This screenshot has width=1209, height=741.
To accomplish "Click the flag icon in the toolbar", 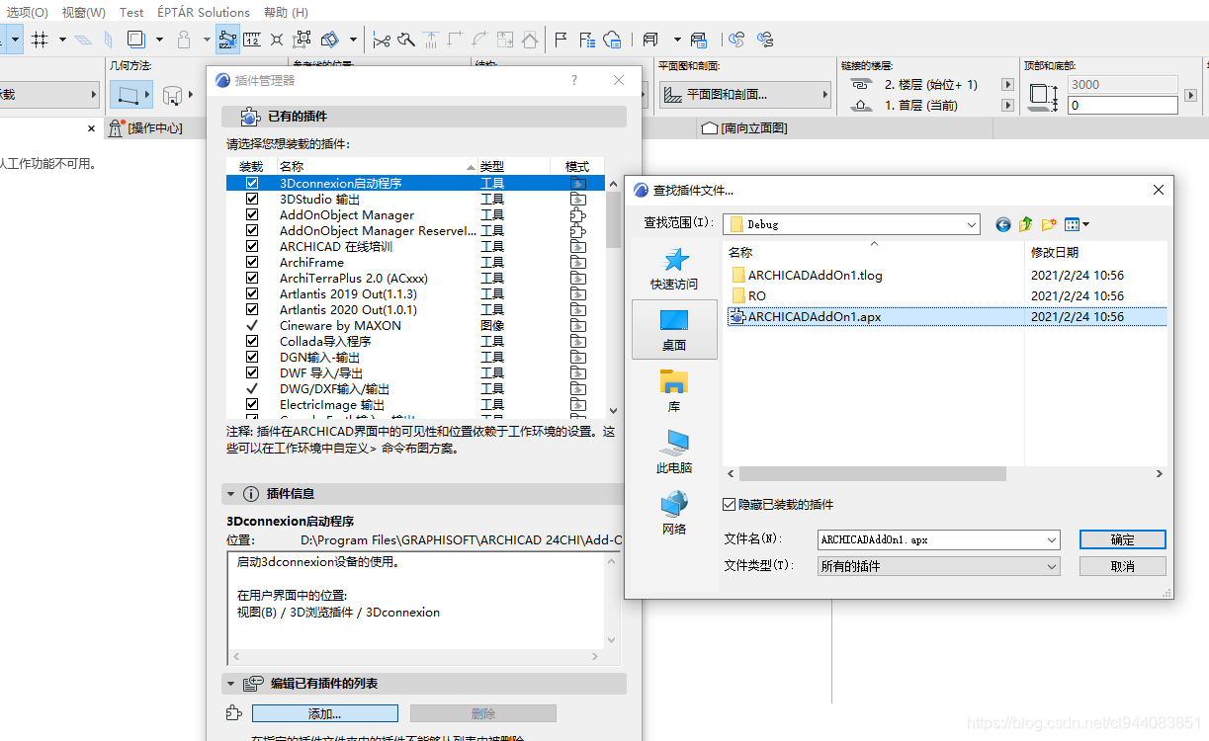I will [561, 40].
